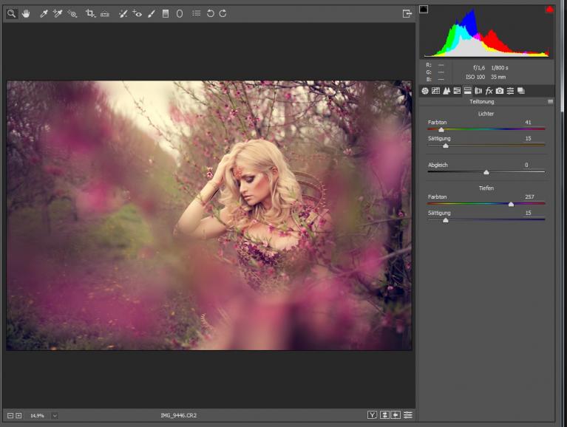Open the Teiltonung panel flyout menu
567x427 pixels.
(550, 102)
